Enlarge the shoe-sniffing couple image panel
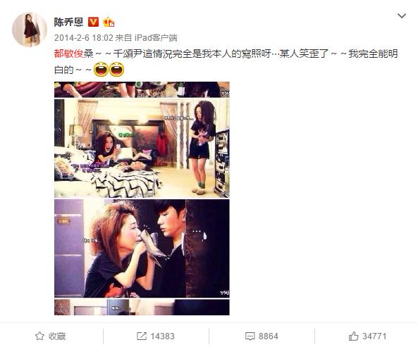This screenshot has height=347, width=418. coord(142,248)
